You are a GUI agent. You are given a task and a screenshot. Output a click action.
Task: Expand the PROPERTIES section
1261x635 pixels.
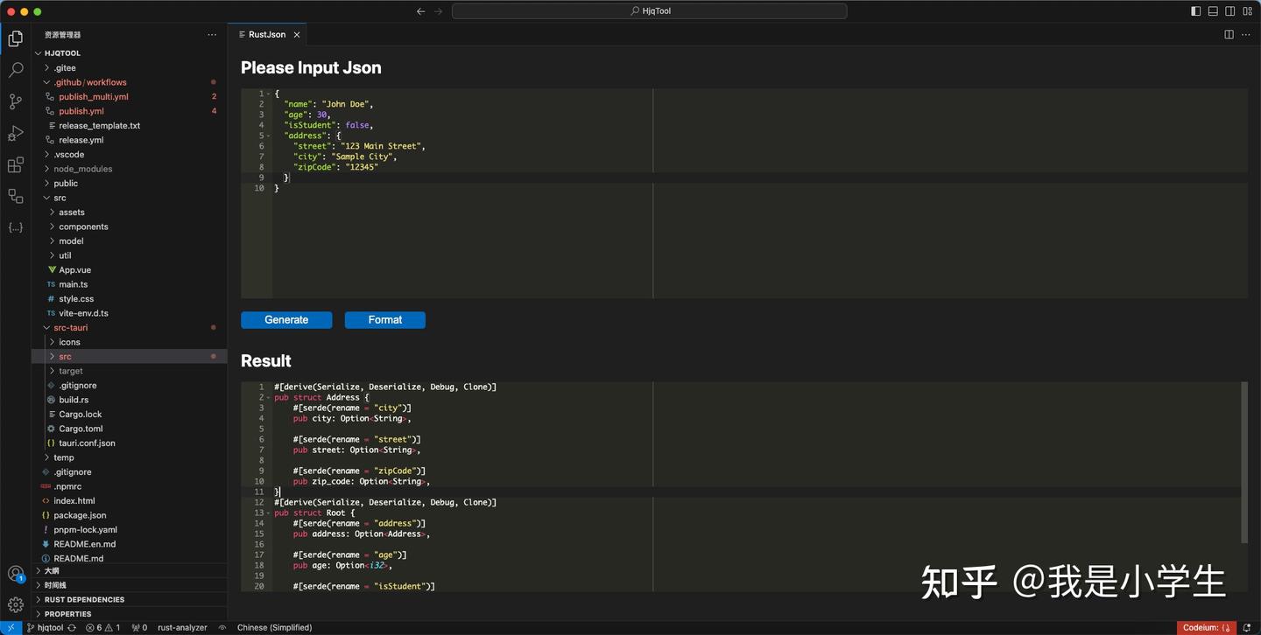[130, 614]
